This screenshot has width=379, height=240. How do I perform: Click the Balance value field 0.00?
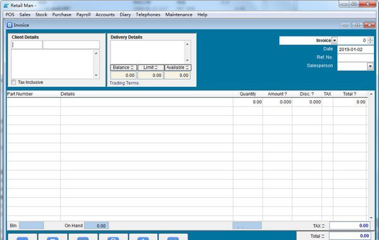pos(124,76)
